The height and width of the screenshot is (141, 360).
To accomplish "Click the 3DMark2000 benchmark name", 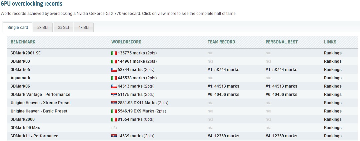I will (23, 119).
